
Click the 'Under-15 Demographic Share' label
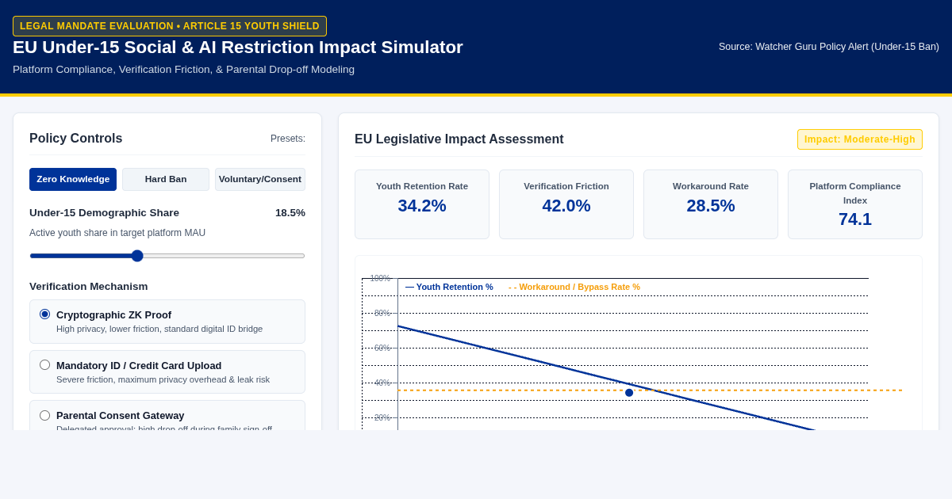click(105, 213)
